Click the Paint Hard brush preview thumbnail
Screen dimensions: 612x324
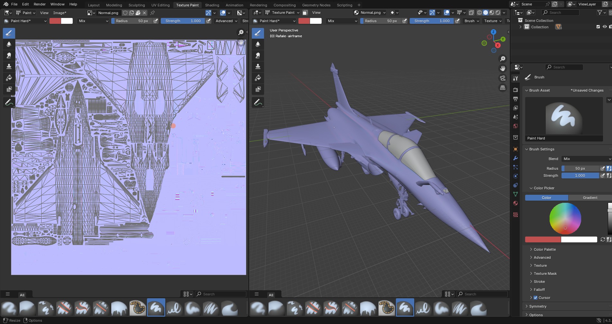click(564, 119)
